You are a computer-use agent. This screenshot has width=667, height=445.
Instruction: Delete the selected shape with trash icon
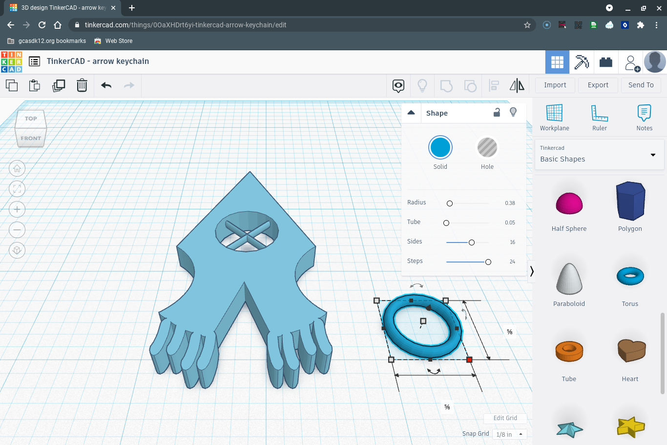click(82, 86)
